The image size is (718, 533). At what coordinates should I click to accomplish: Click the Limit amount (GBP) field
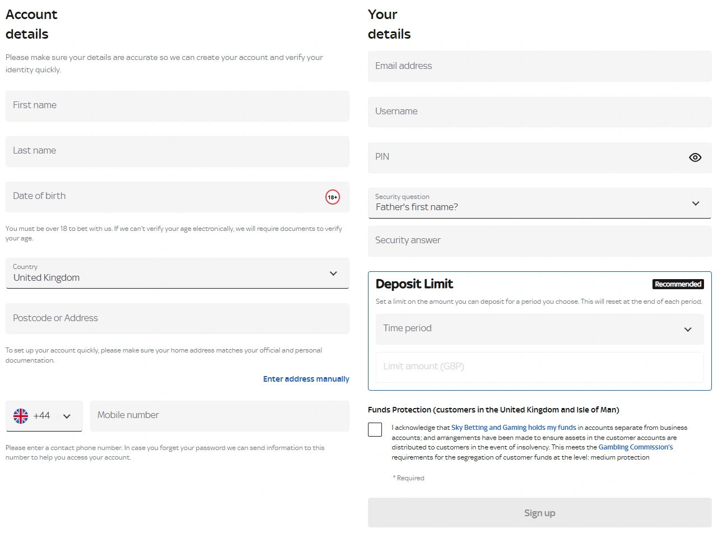point(539,367)
